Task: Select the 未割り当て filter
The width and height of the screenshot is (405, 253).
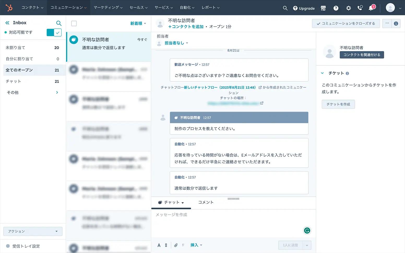Action: point(32,47)
